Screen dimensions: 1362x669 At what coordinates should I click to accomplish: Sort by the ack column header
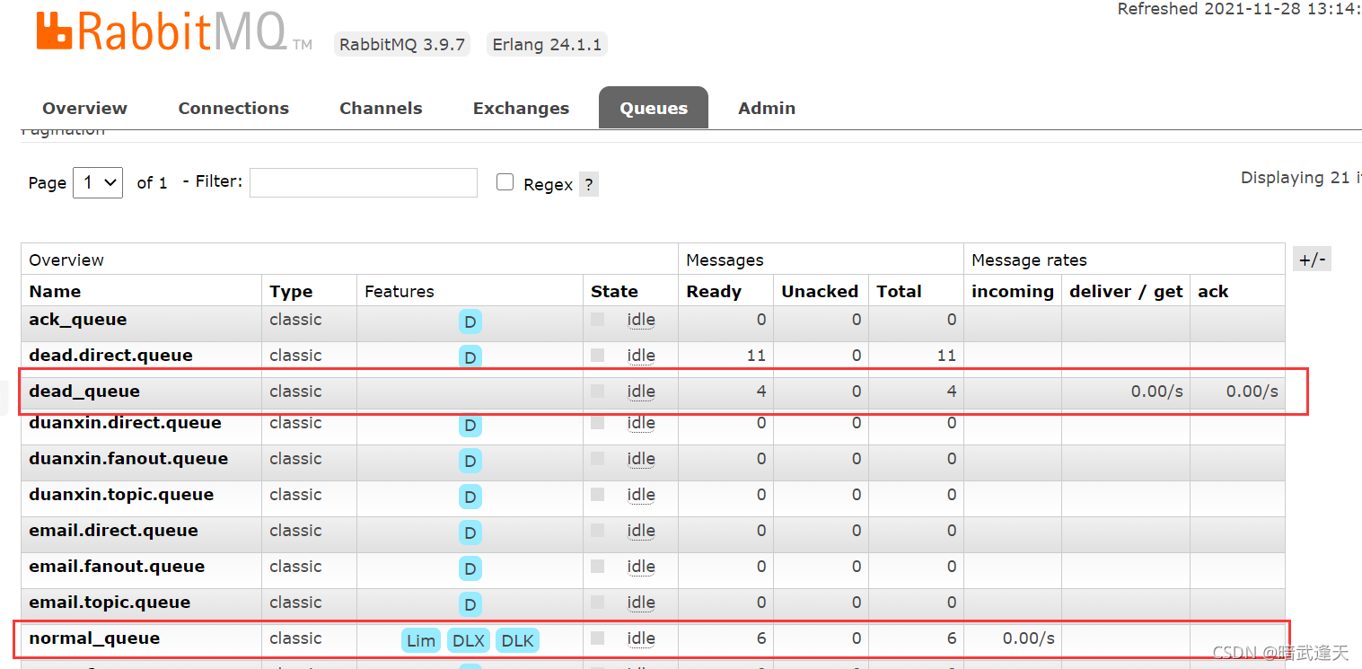point(1213,292)
